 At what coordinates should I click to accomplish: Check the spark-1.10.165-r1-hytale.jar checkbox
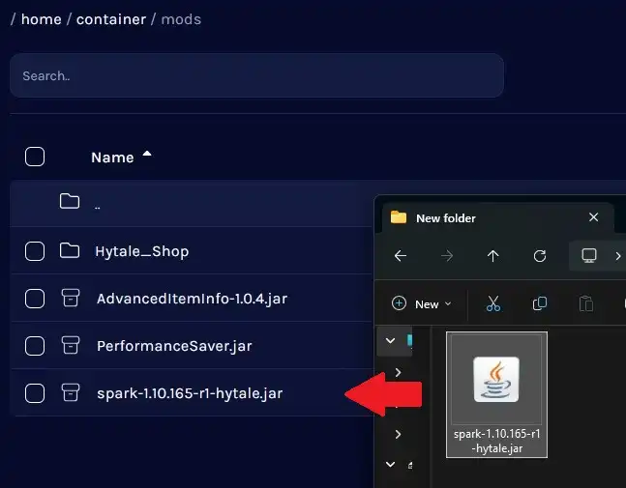[x=35, y=393]
